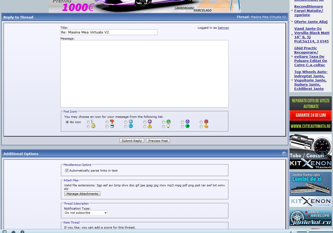Viewport: 333px width, 233px height.
Task: Open Manage Attachments
Action: click(82, 194)
